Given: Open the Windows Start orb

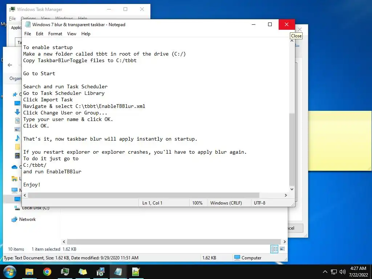Looking at the screenshot, I should (10, 272).
